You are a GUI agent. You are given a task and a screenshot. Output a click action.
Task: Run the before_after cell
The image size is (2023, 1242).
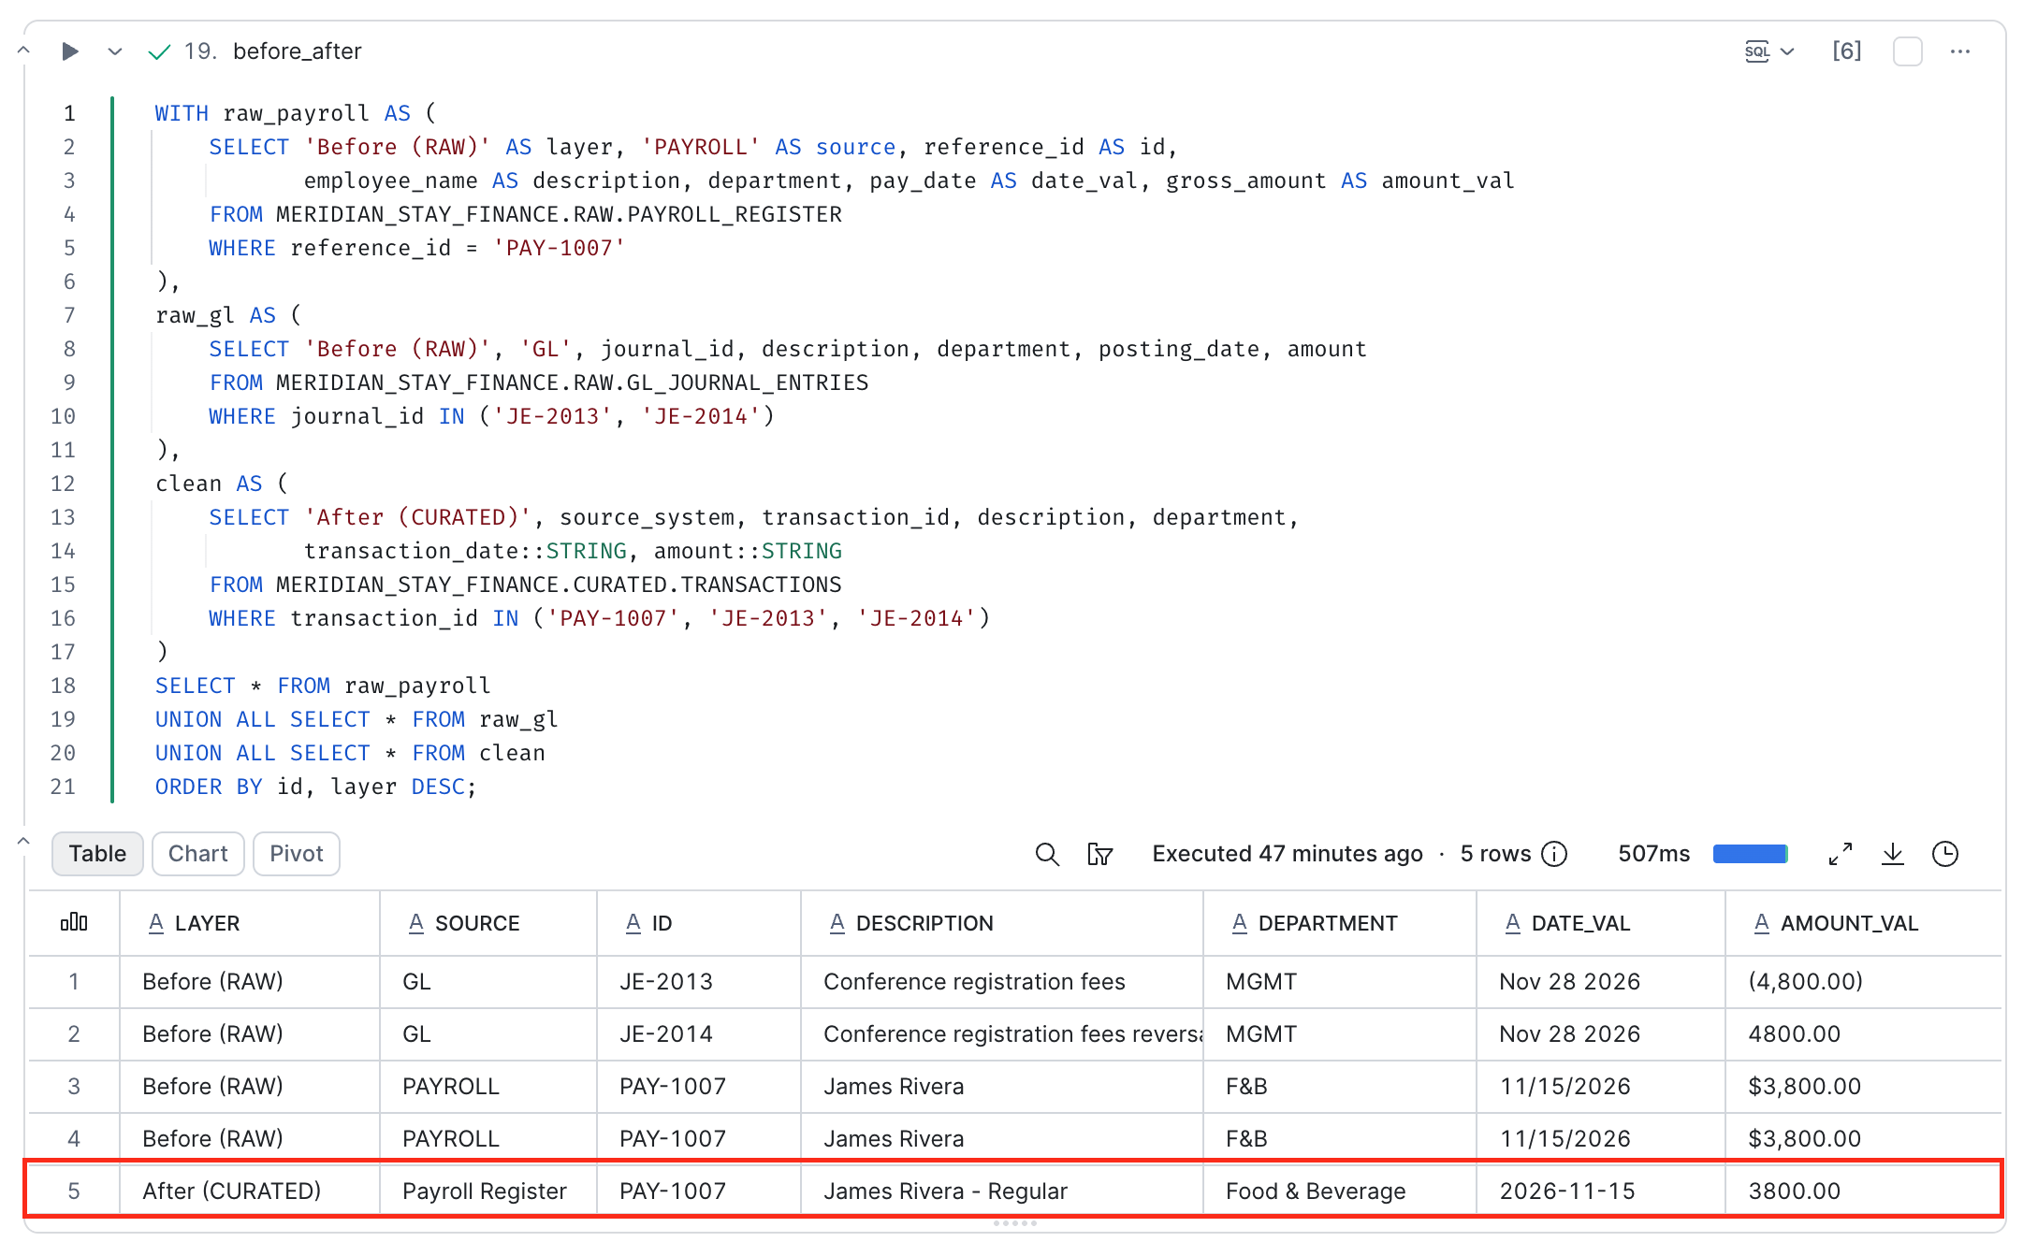[69, 51]
